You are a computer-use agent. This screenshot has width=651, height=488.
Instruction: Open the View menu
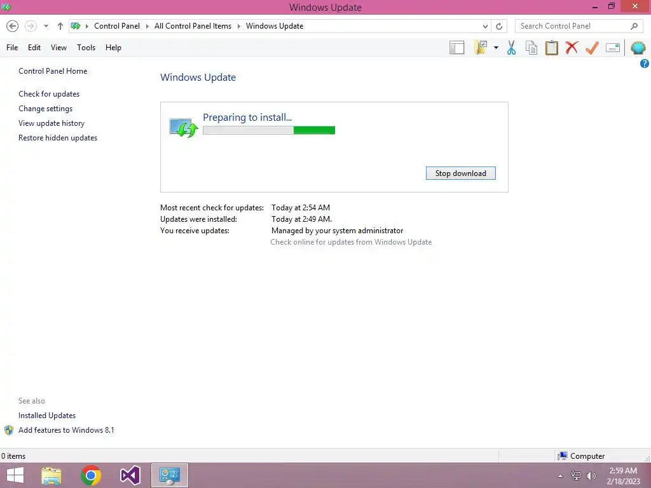point(58,48)
